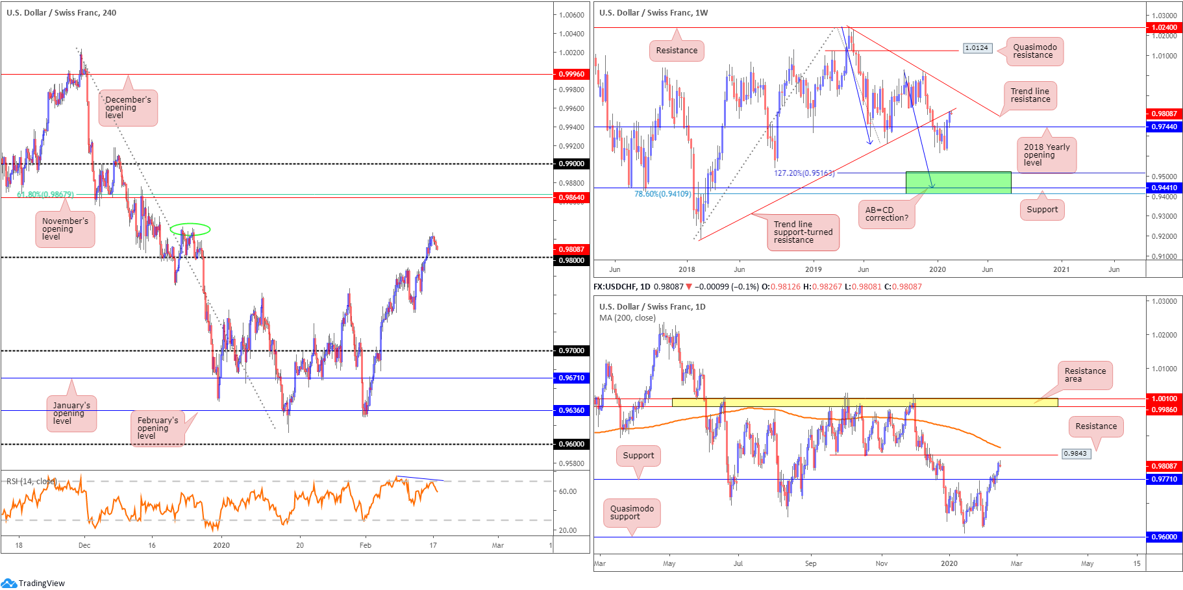Click the '61.80%(0.98679)' Fibonacci label
Viewport: 1183px width, 590px height.
(45, 194)
